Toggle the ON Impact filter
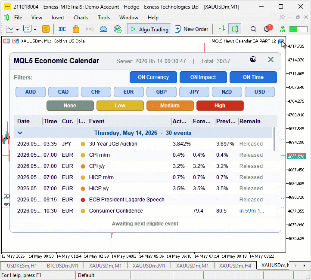 tap(203, 77)
